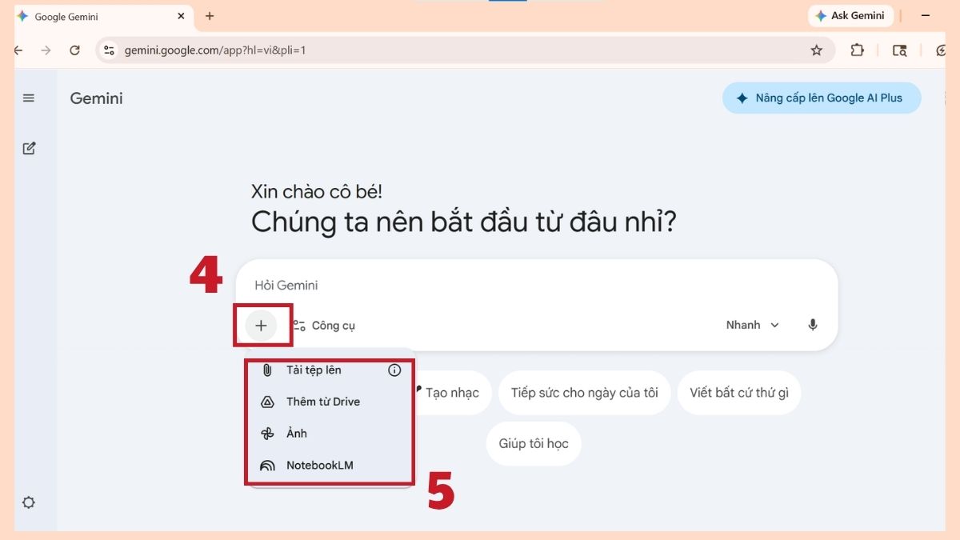Screen dimensions: 960x540
Task: Click the NotebookLM icon in the menu
Action: pyautogui.click(x=268, y=466)
